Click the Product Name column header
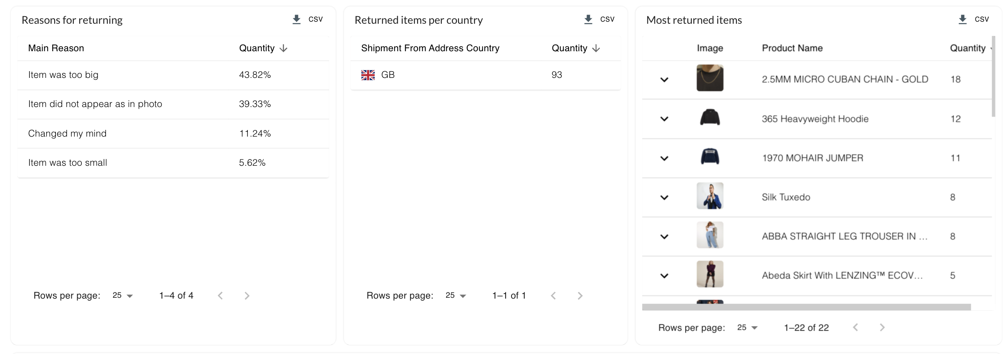The width and height of the screenshot is (1008, 354). [792, 48]
